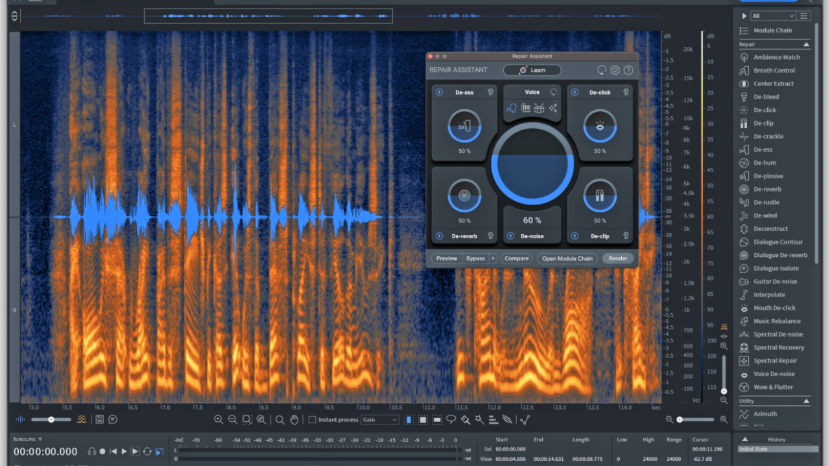This screenshot has height=466, width=830.
Task: Select the sparkles sound effects profile icon
Action: click(553, 108)
